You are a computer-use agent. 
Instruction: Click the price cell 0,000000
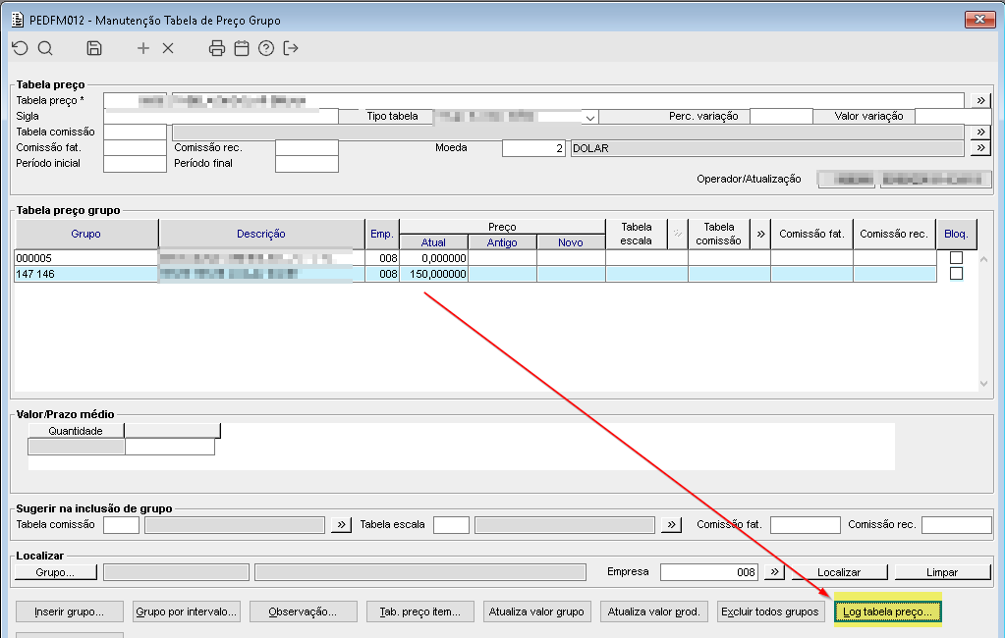pyautogui.click(x=434, y=258)
